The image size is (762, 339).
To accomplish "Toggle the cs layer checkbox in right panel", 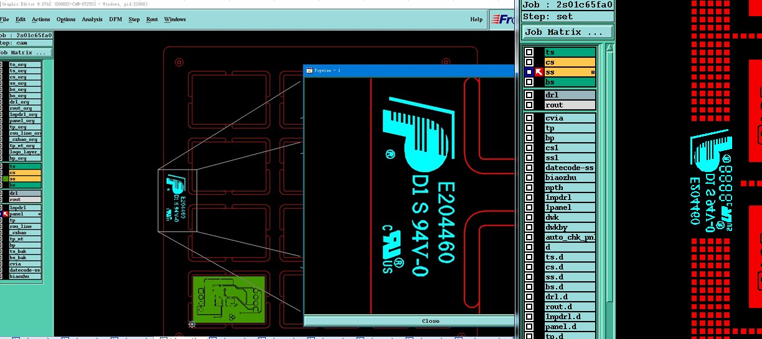I will [x=529, y=63].
